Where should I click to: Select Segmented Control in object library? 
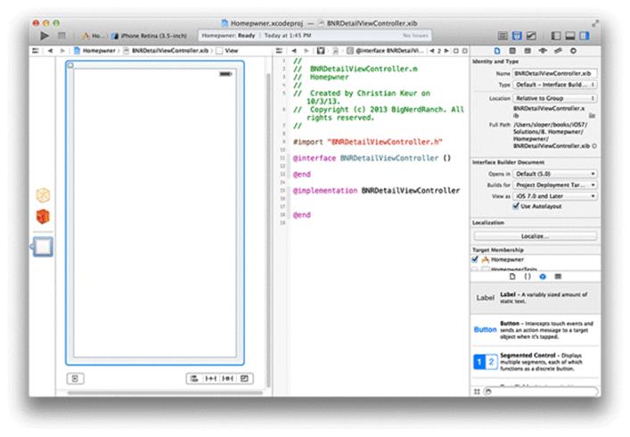(536, 362)
